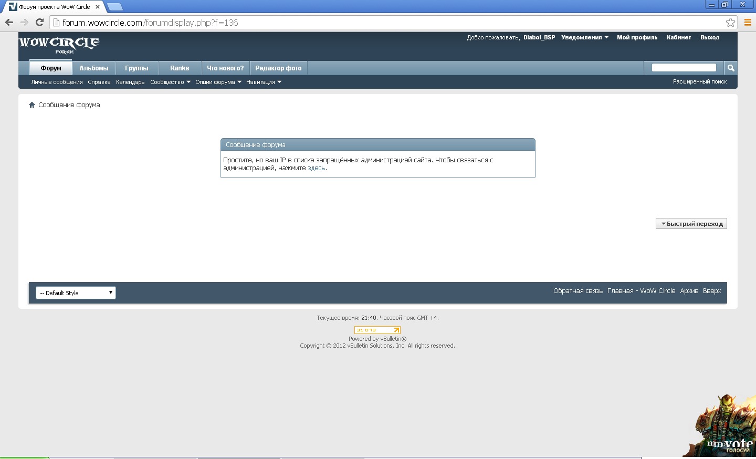This screenshot has height=459, width=756.
Task: Click the Выход logout link
Action: [710, 37]
